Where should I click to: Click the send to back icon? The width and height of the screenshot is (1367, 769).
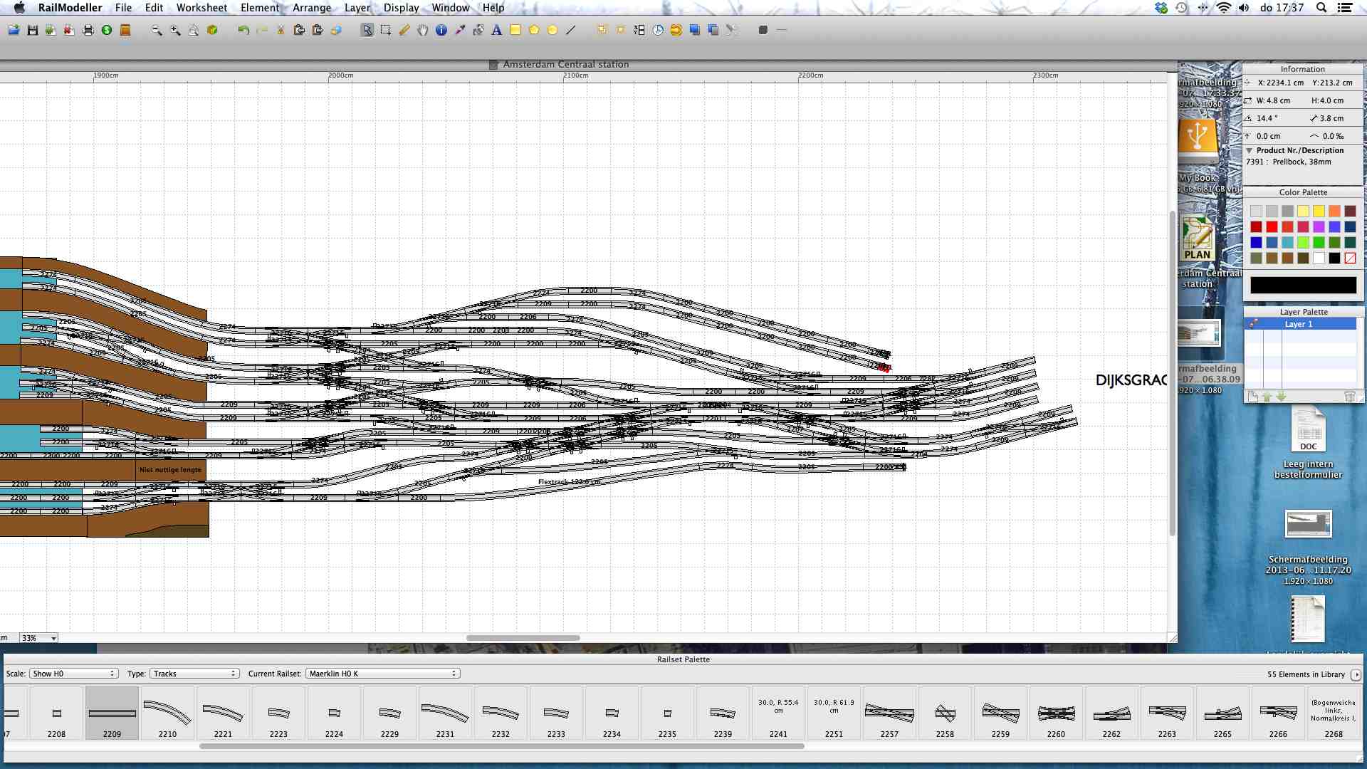[713, 30]
